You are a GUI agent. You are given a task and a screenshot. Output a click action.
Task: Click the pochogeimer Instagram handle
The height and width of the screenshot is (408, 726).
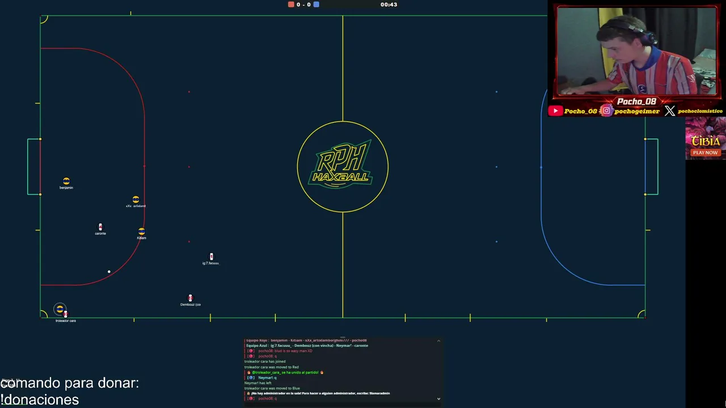click(636, 111)
